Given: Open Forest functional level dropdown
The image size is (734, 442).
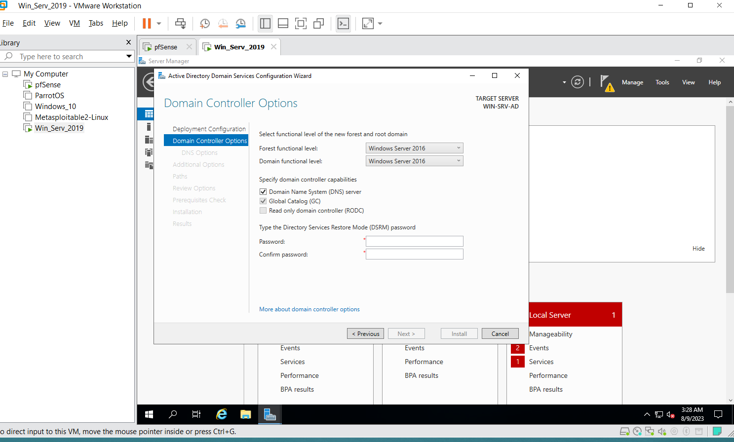Looking at the screenshot, I should [x=415, y=148].
